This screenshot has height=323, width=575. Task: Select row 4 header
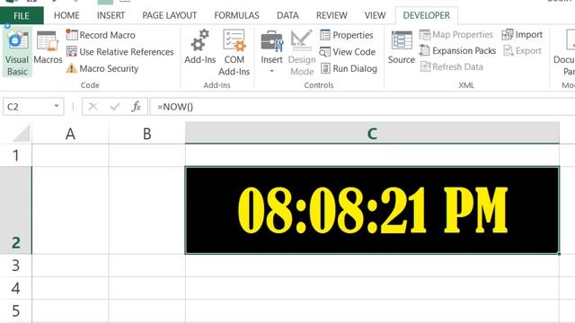pos(16,288)
